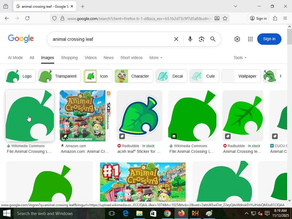Viewport: 292px width, 219px height.
Task: Open the Action Center notifications icon
Action: tap(267, 213)
